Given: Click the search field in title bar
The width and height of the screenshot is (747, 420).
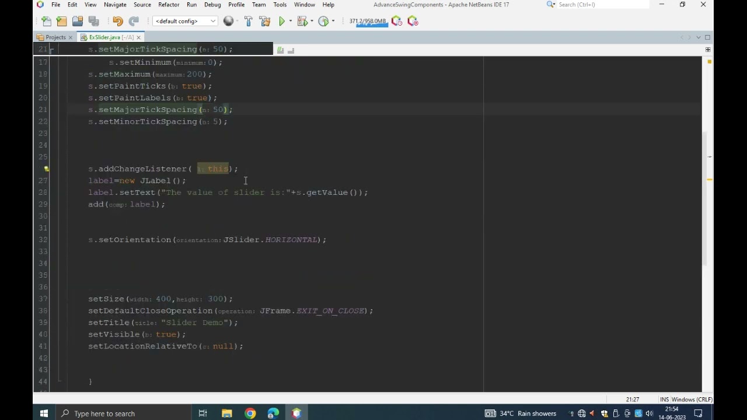Looking at the screenshot, I should click(x=602, y=5).
